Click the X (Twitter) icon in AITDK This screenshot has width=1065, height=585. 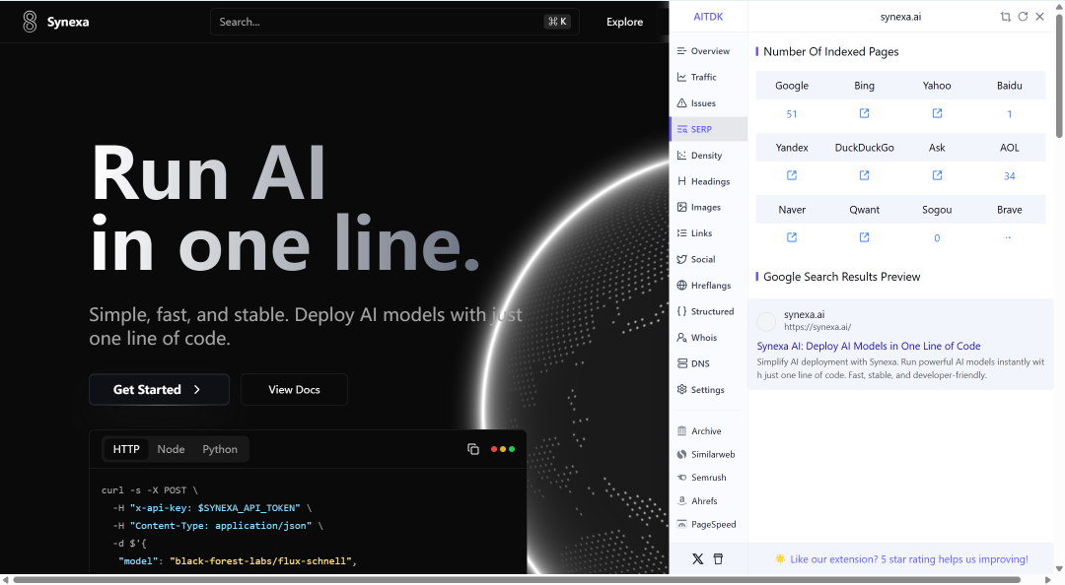(x=697, y=559)
